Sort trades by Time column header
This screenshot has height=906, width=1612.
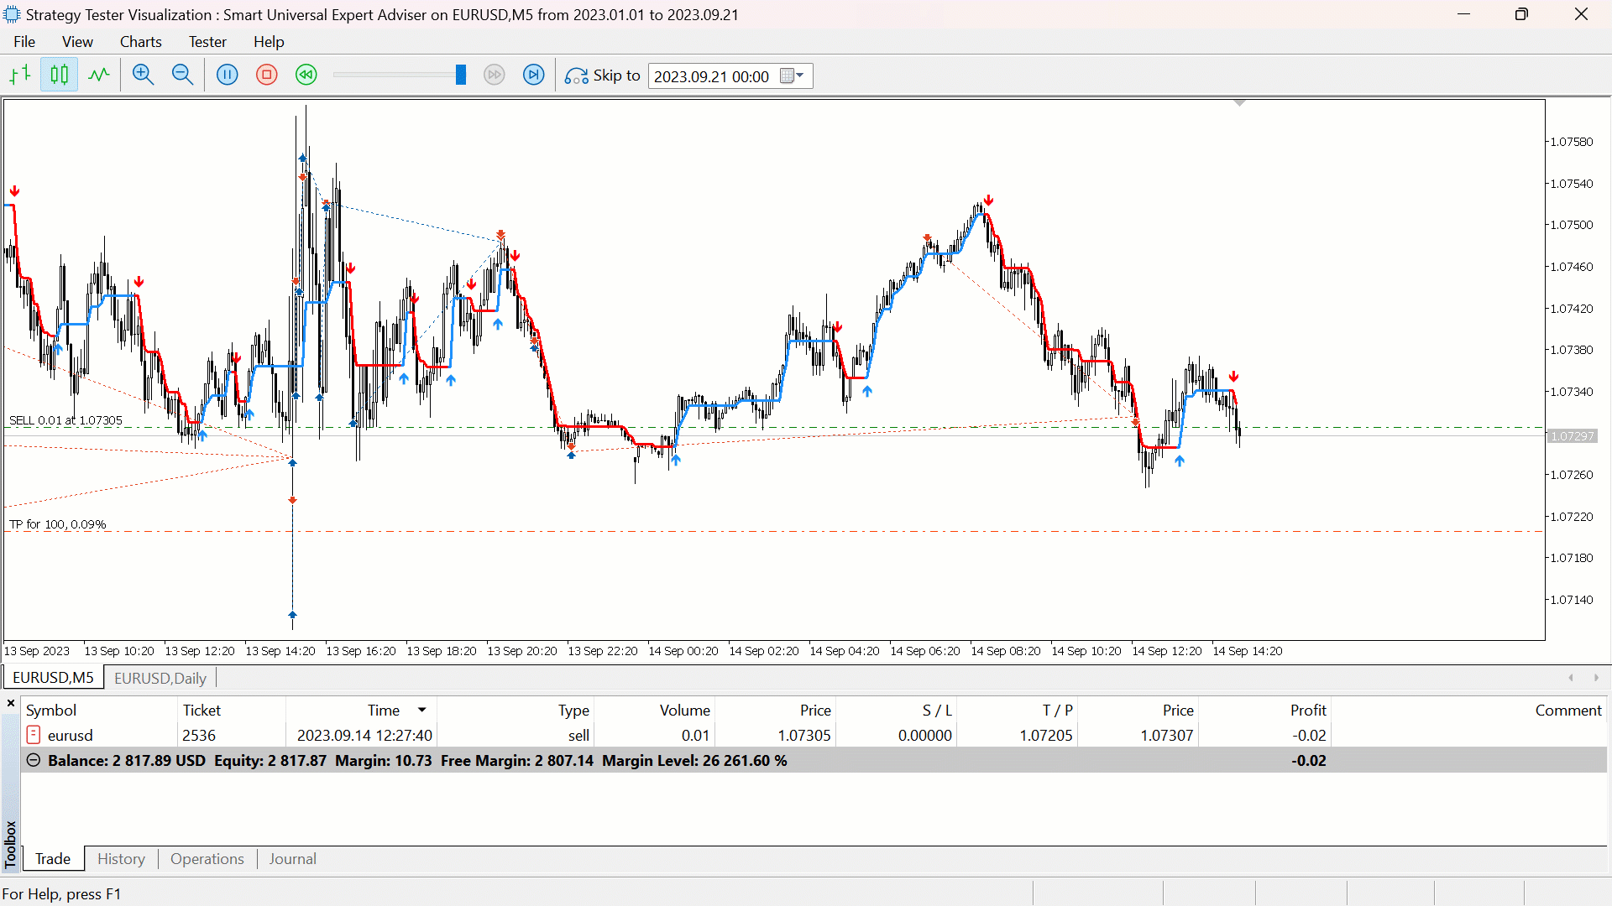[384, 711]
